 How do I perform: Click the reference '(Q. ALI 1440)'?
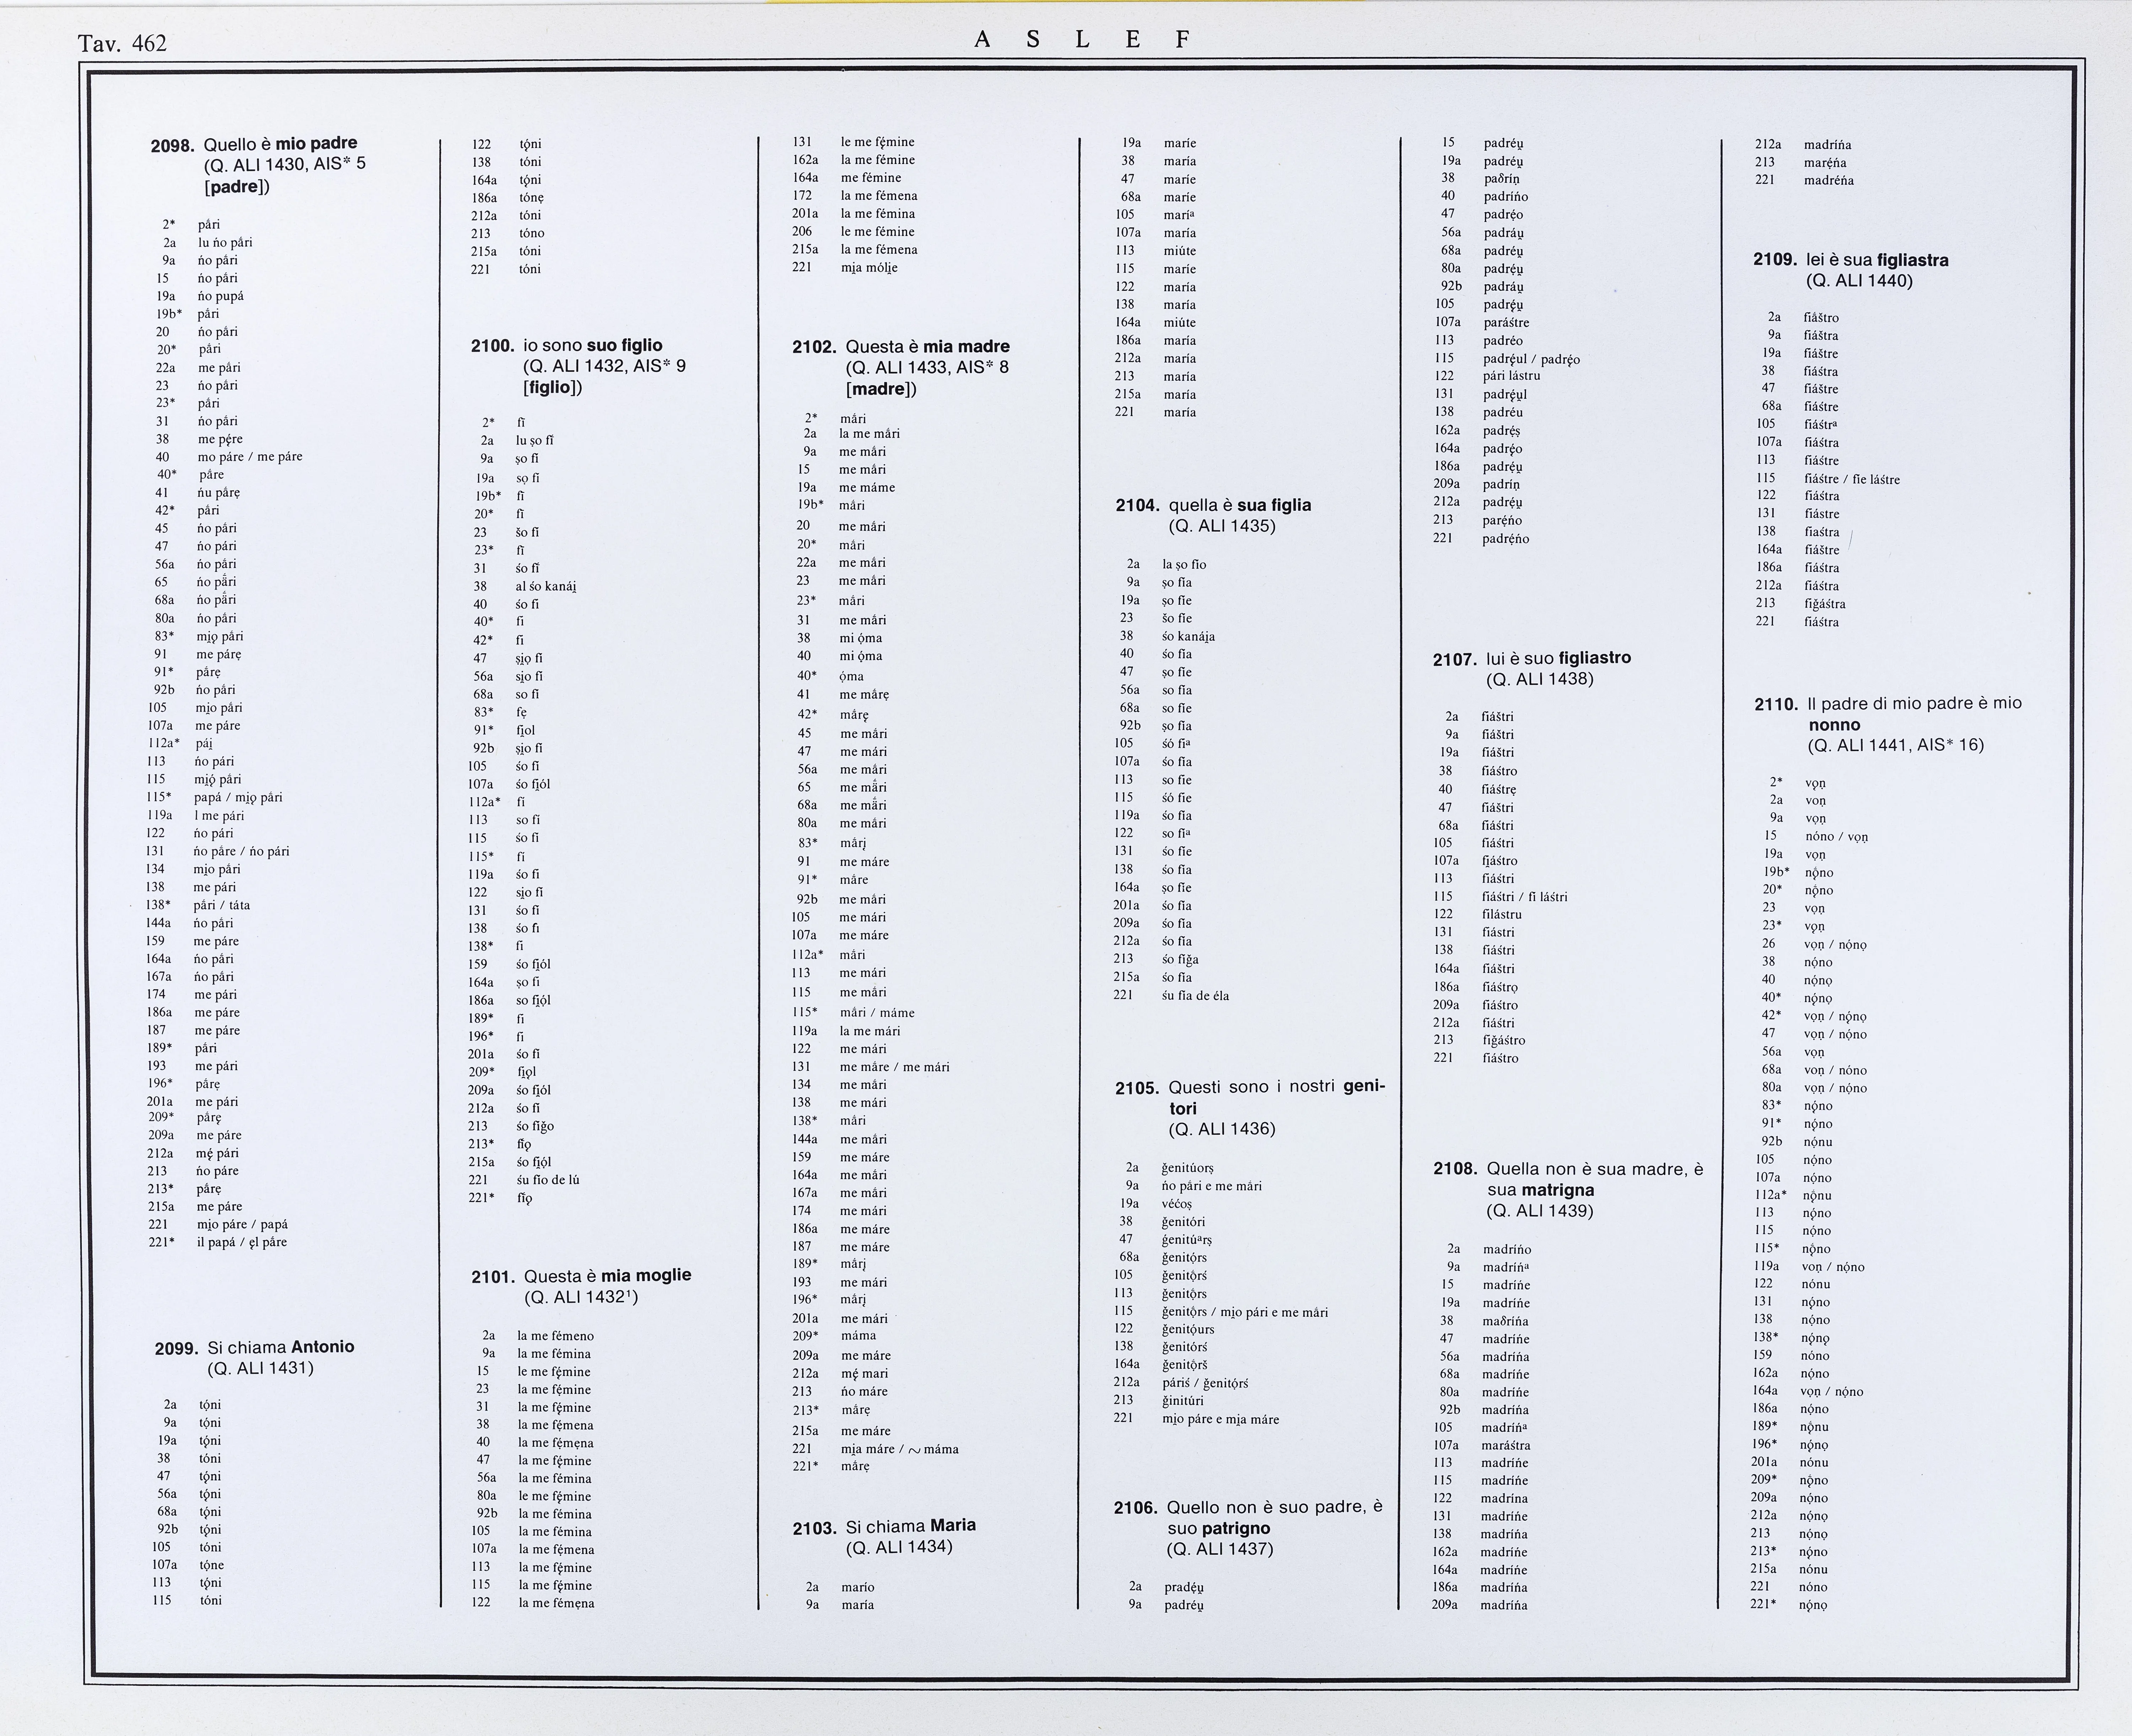(1859, 281)
